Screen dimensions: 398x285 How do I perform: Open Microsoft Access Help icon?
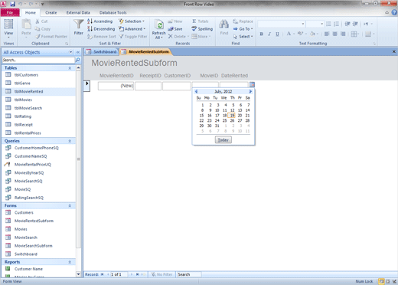pos(394,12)
